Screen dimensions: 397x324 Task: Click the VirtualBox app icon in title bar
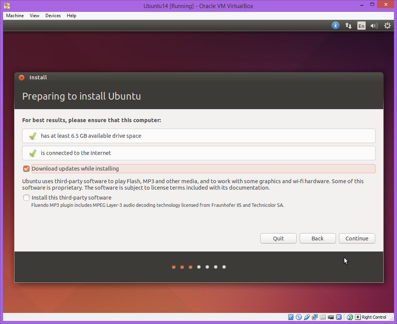point(7,6)
